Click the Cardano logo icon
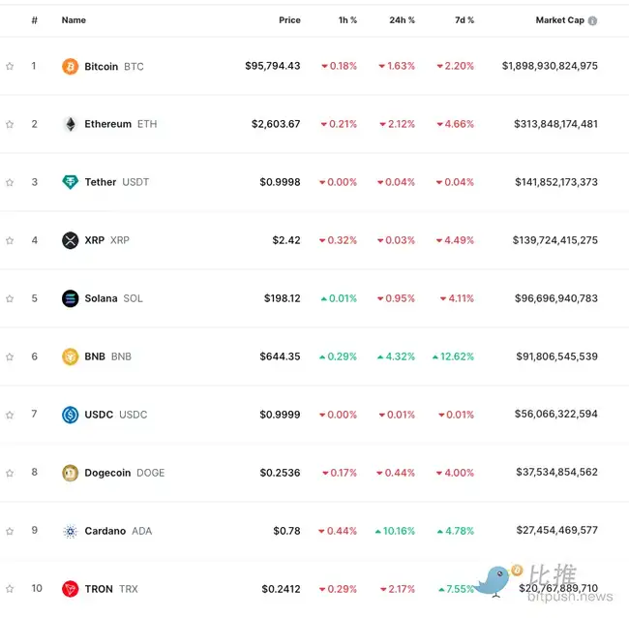This screenshot has height=618, width=629. pyautogui.click(x=70, y=531)
